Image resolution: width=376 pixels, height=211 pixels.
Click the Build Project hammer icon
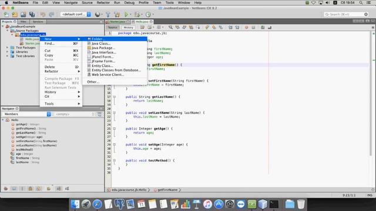(x=108, y=15)
